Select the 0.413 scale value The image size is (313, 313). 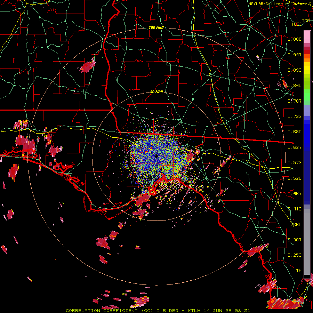(295, 209)
